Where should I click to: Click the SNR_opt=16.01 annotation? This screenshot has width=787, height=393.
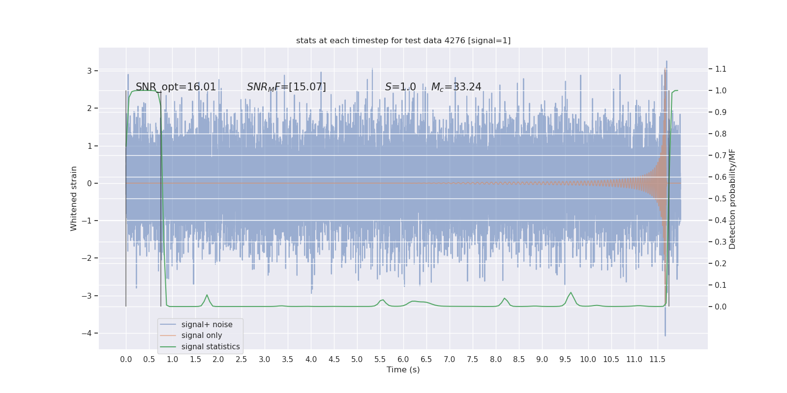176,87
